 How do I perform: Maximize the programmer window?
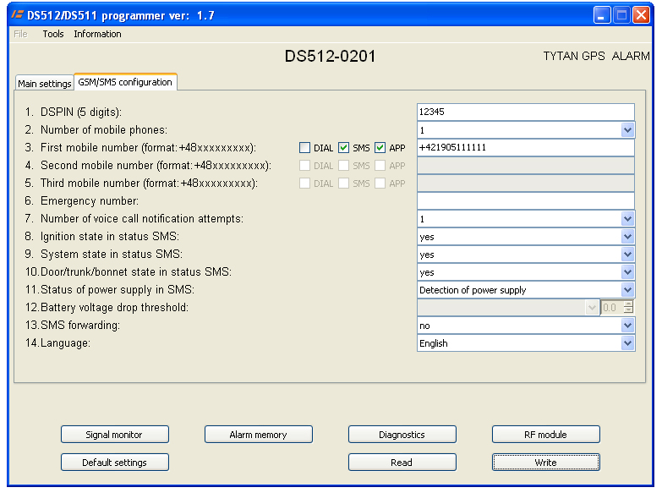tap(621, 15)
